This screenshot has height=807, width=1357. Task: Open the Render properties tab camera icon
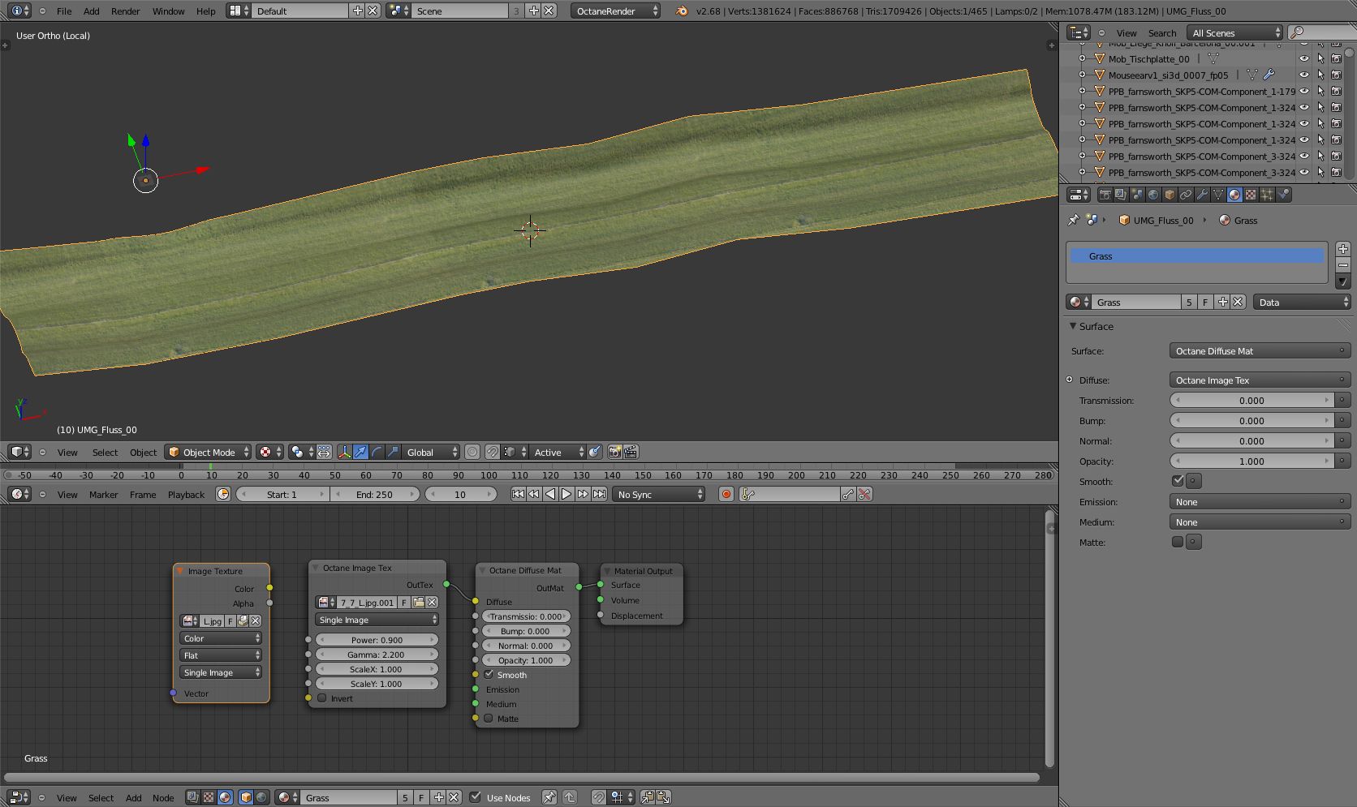(1105, 195)
